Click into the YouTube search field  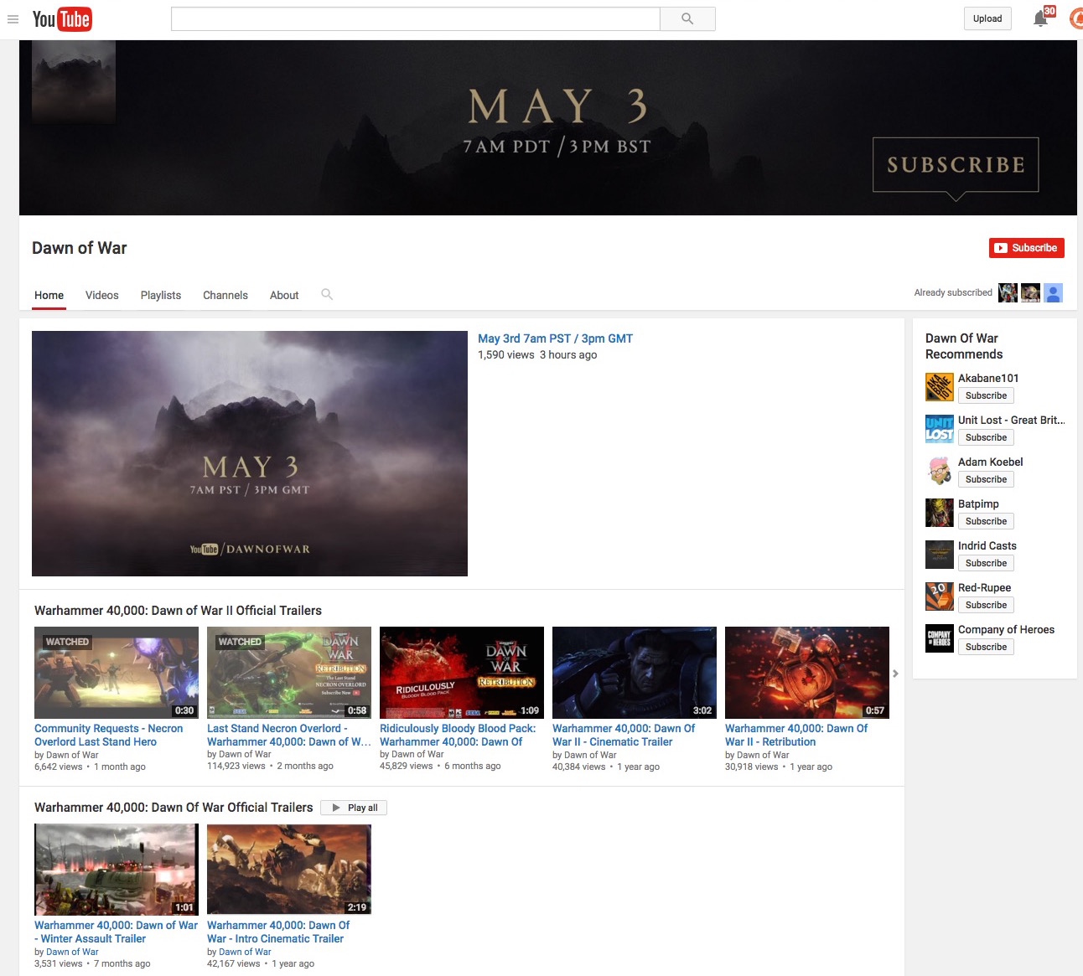(416, 18)
